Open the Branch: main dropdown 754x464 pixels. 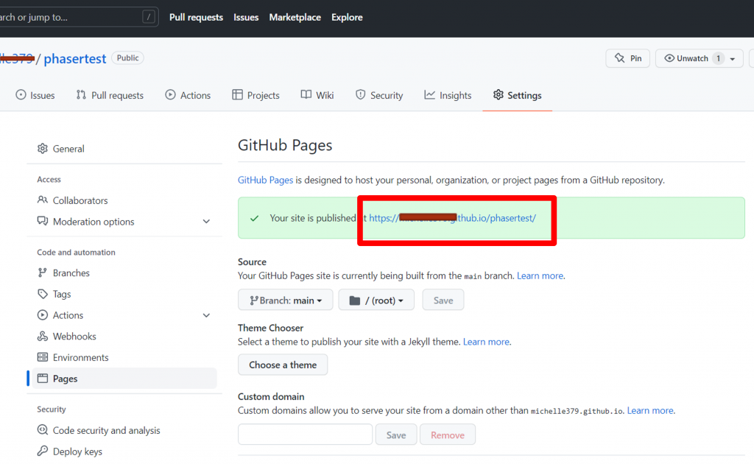[x=285, y=300]
